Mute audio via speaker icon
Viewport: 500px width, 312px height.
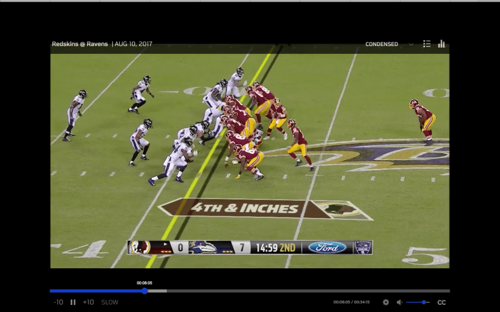[x=399, y=302]
